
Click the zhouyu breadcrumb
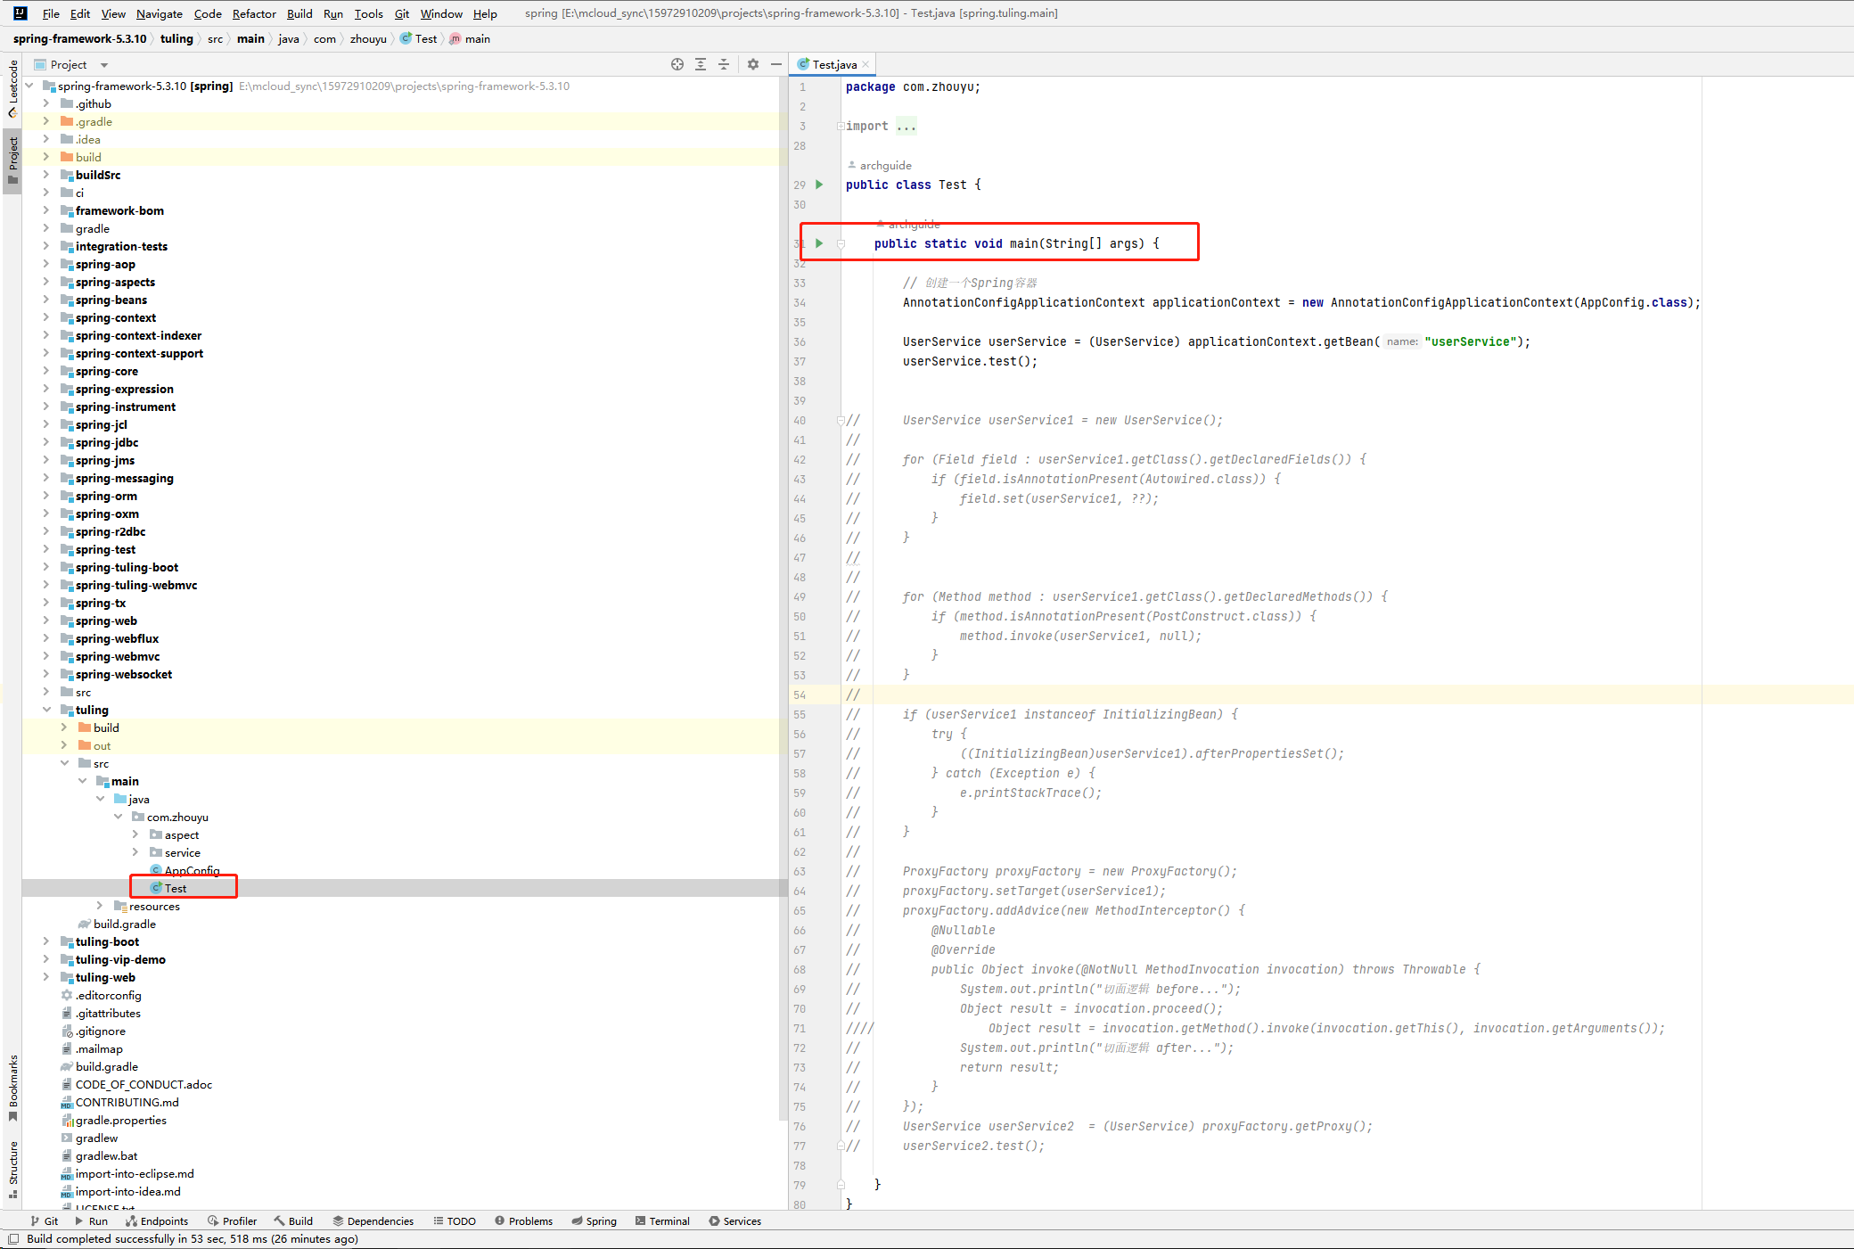click(368, 38)
